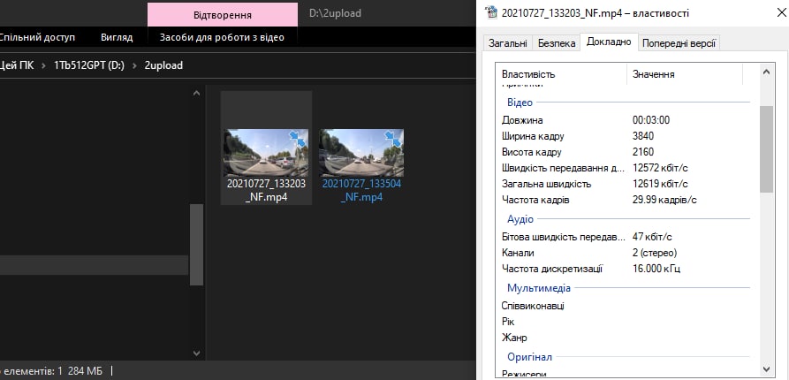Click the 12572 кбіт/с data rate value
This screenshot has height=380, width=789.
click(660, 168)
